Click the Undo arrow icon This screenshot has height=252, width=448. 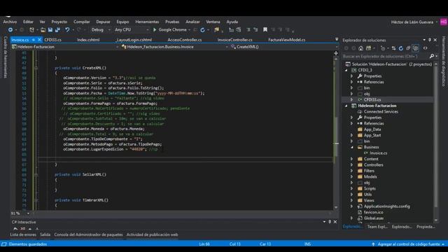click(67, 29)
